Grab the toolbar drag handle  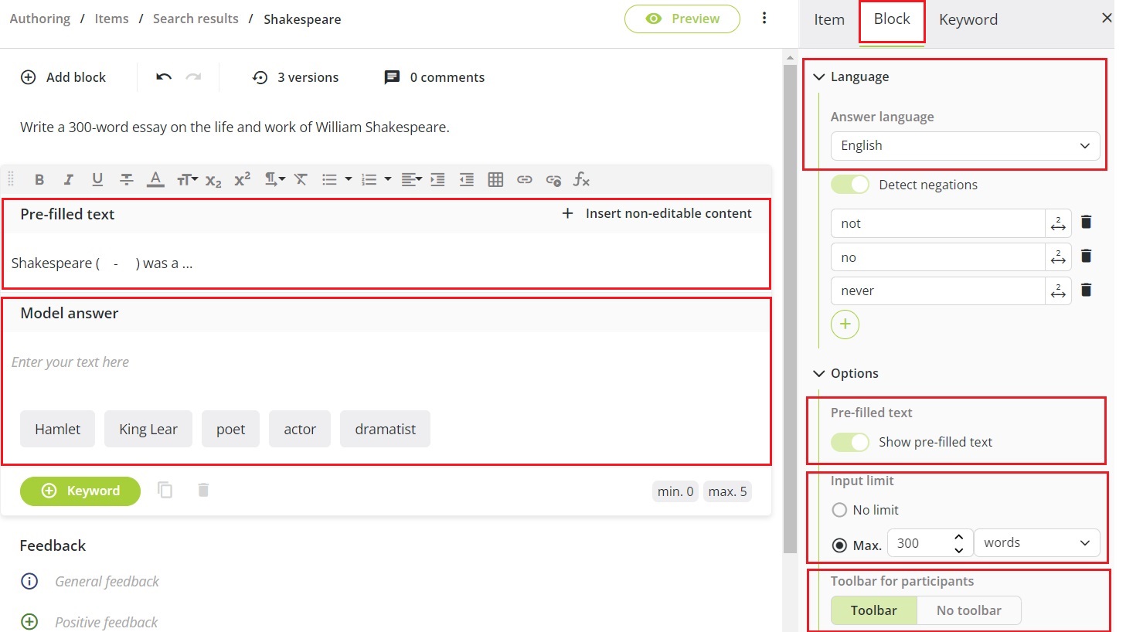pyautogui.click(x=11, y=179)
